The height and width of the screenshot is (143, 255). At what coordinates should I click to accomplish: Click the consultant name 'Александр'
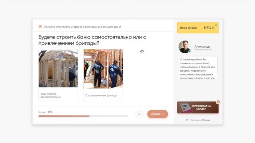202,46
